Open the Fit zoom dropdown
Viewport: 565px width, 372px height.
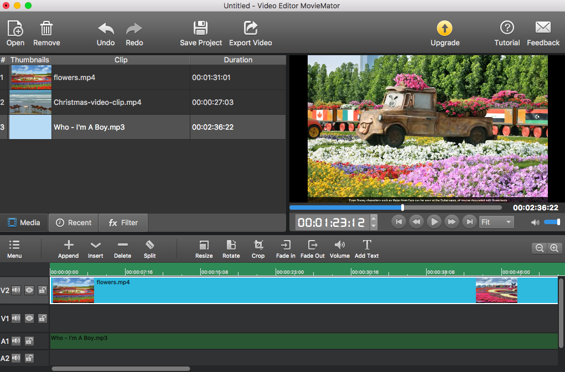(496, 222)
